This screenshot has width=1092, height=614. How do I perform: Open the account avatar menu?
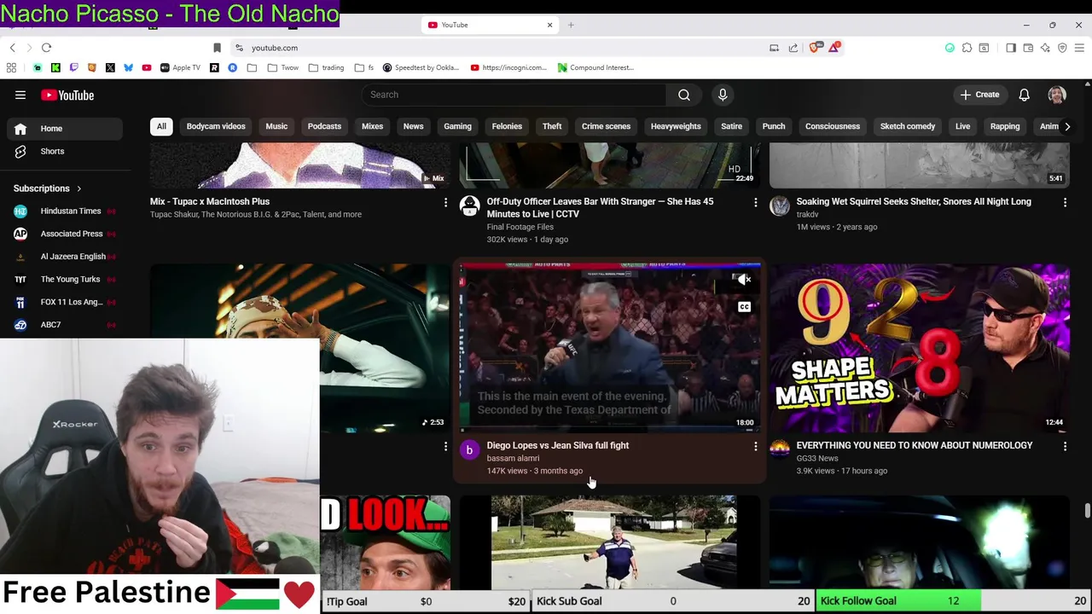1057,95
